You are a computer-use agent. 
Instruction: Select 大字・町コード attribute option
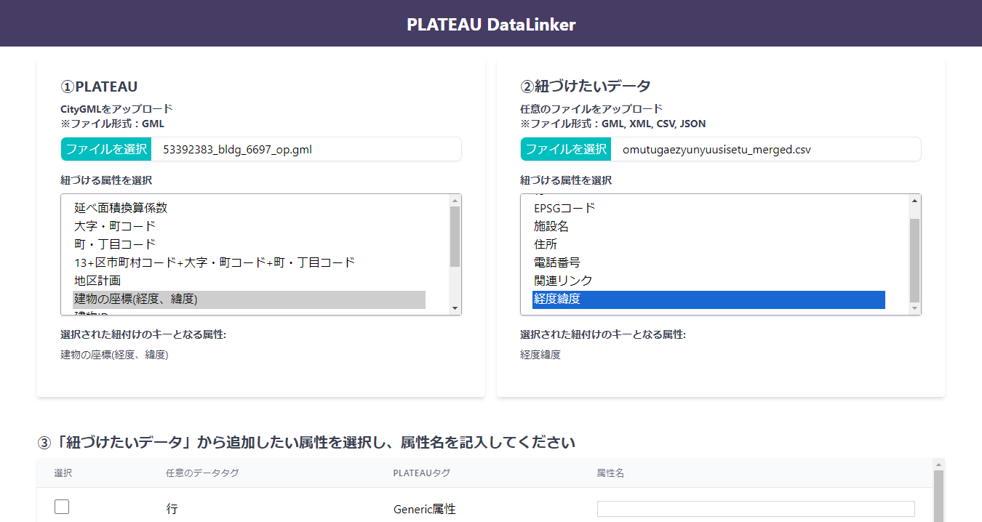pyautogui.click(x=115, y=226)
